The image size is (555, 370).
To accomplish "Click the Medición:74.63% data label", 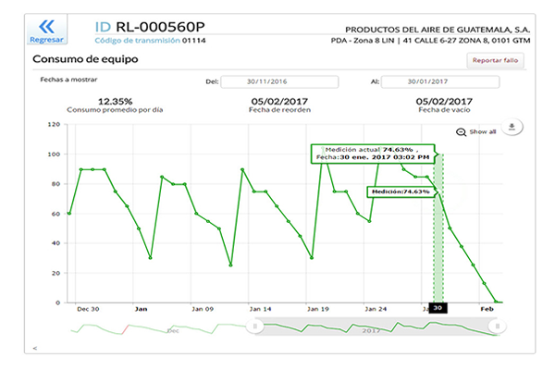I will point(400,191).
